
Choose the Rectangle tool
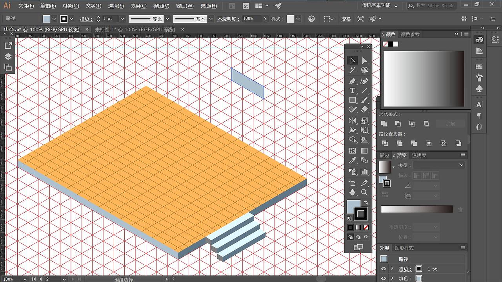353,100
